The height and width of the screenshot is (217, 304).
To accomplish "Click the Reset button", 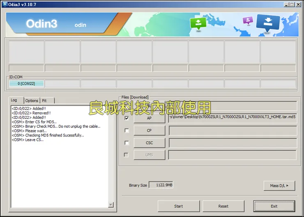I will 223,206.
